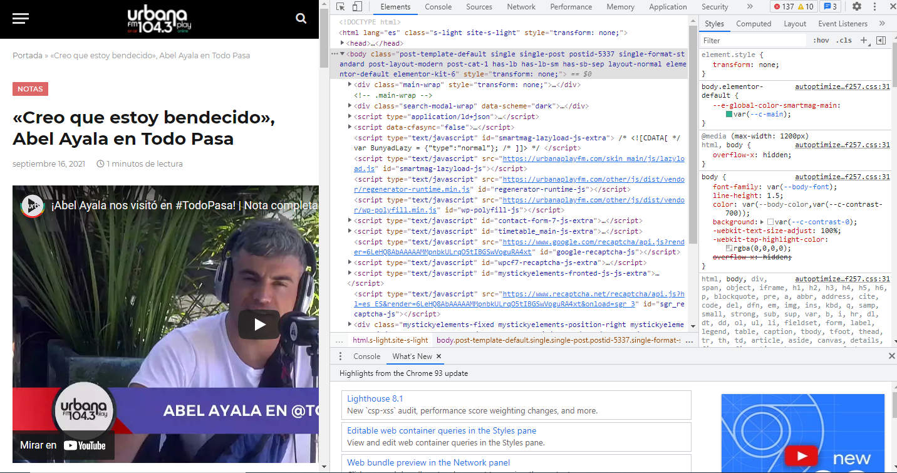Click the website search magnifier icon

(x=301, y=18)
